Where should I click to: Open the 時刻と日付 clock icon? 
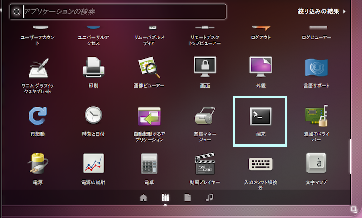(93, 115)
